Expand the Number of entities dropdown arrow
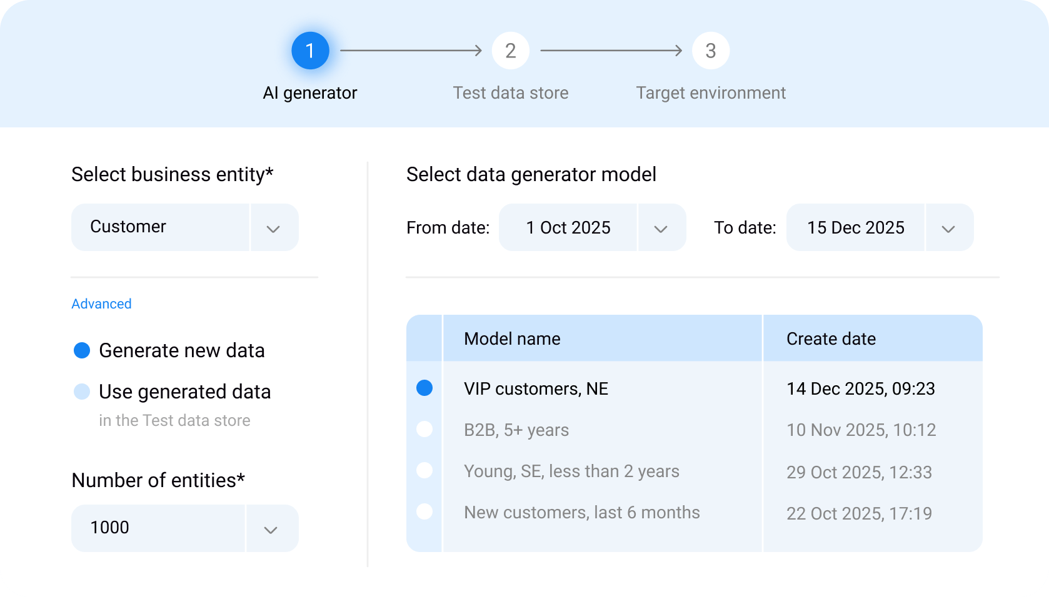The width and height of the screenshot is (1049, 597). pyautogui.click(x=271, y=529)
